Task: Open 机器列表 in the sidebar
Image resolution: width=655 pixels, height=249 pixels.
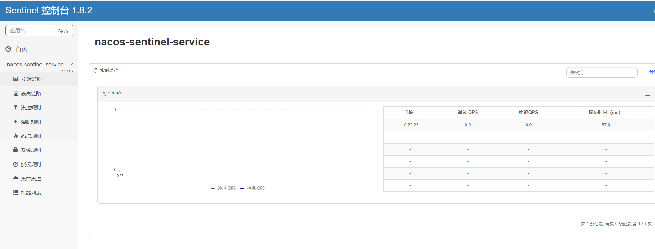Action: (x=39, y=193)
